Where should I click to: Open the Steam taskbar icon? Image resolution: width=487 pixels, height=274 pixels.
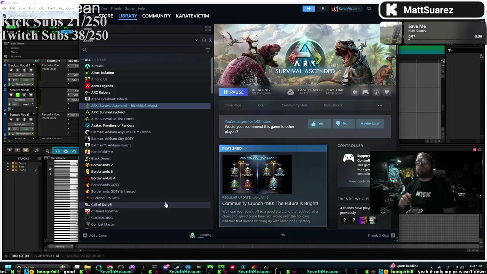pyautogui.click(x=176, y=268)
